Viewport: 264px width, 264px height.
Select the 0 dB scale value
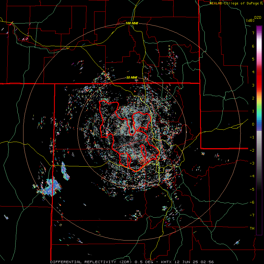pos(253,124)
